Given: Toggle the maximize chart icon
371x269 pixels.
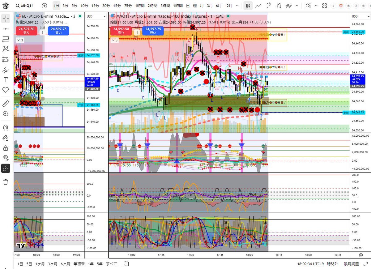Looking at the screenshot, I should [x=365, y=264].
